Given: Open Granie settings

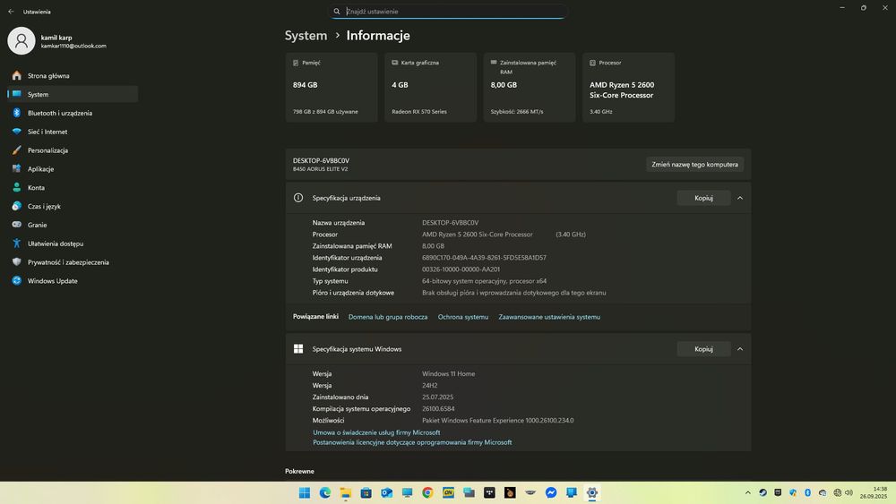Looking at the screenshot, I should [x=73, y=225].
